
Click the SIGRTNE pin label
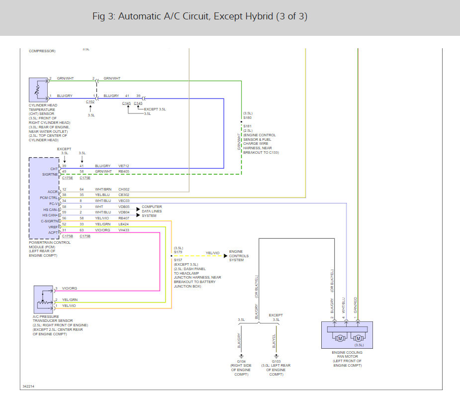point(50,175)
